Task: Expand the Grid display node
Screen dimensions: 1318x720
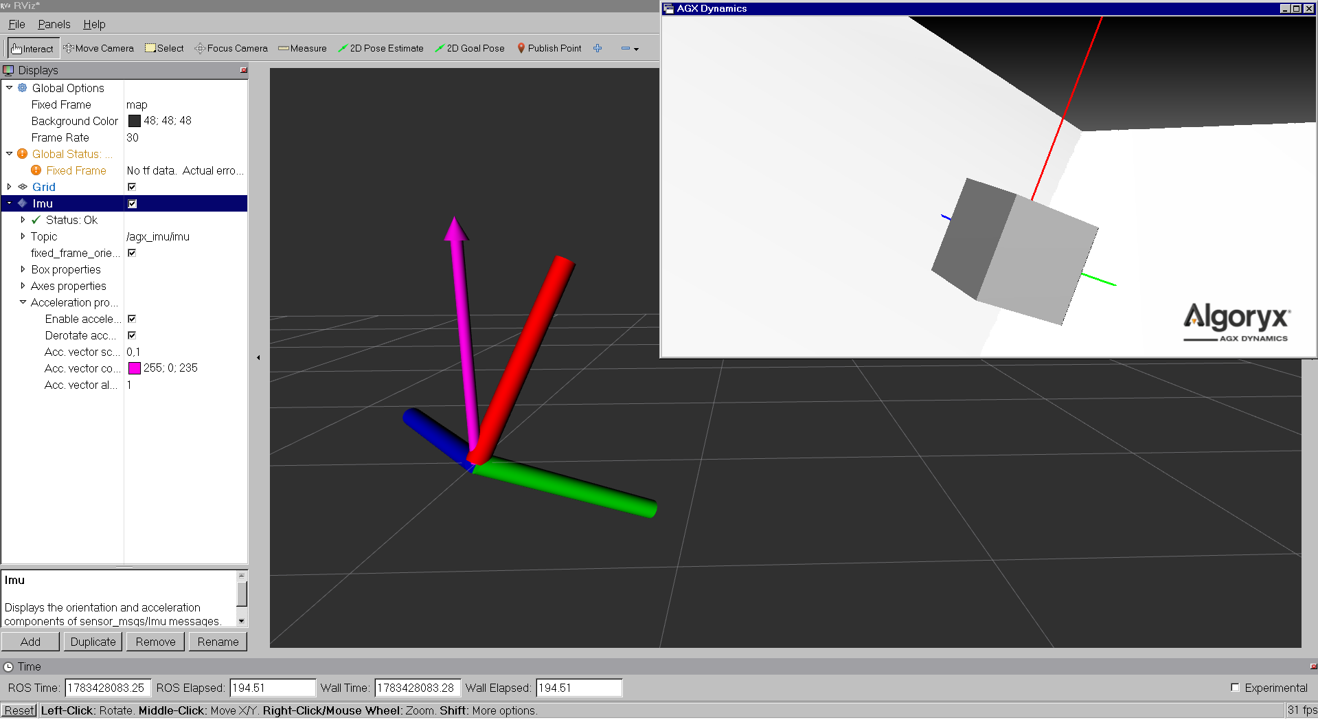Action: coord(9,187)
